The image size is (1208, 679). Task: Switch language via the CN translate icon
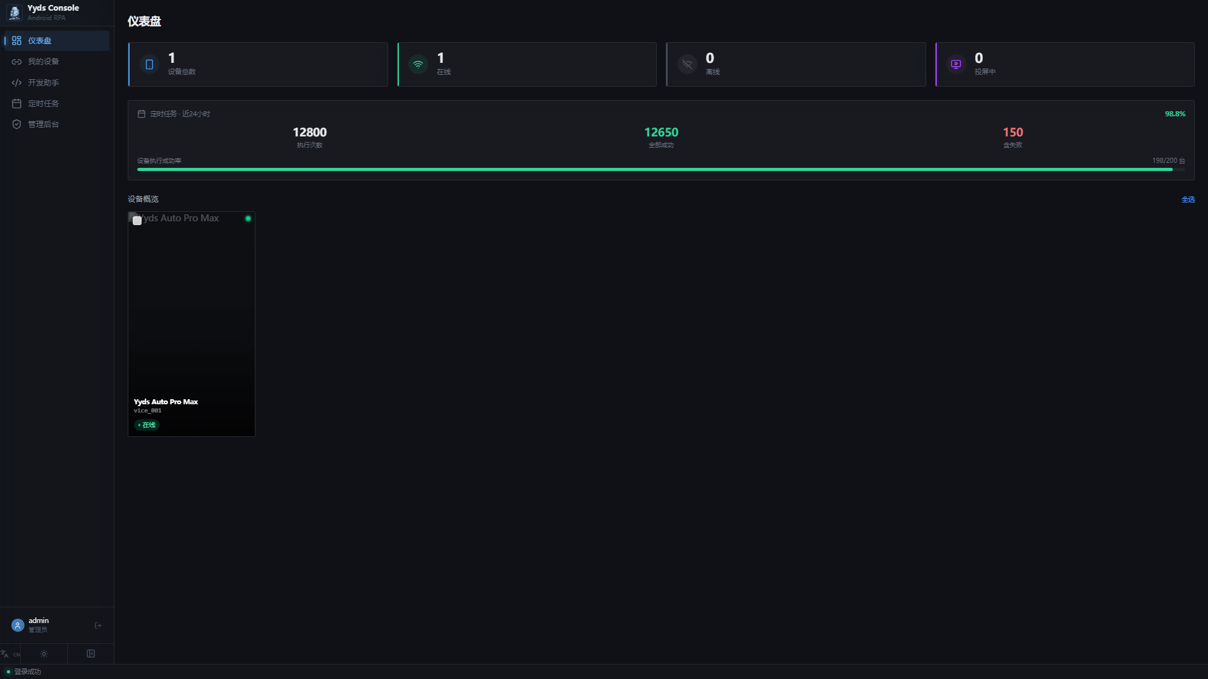coord(10,654)
